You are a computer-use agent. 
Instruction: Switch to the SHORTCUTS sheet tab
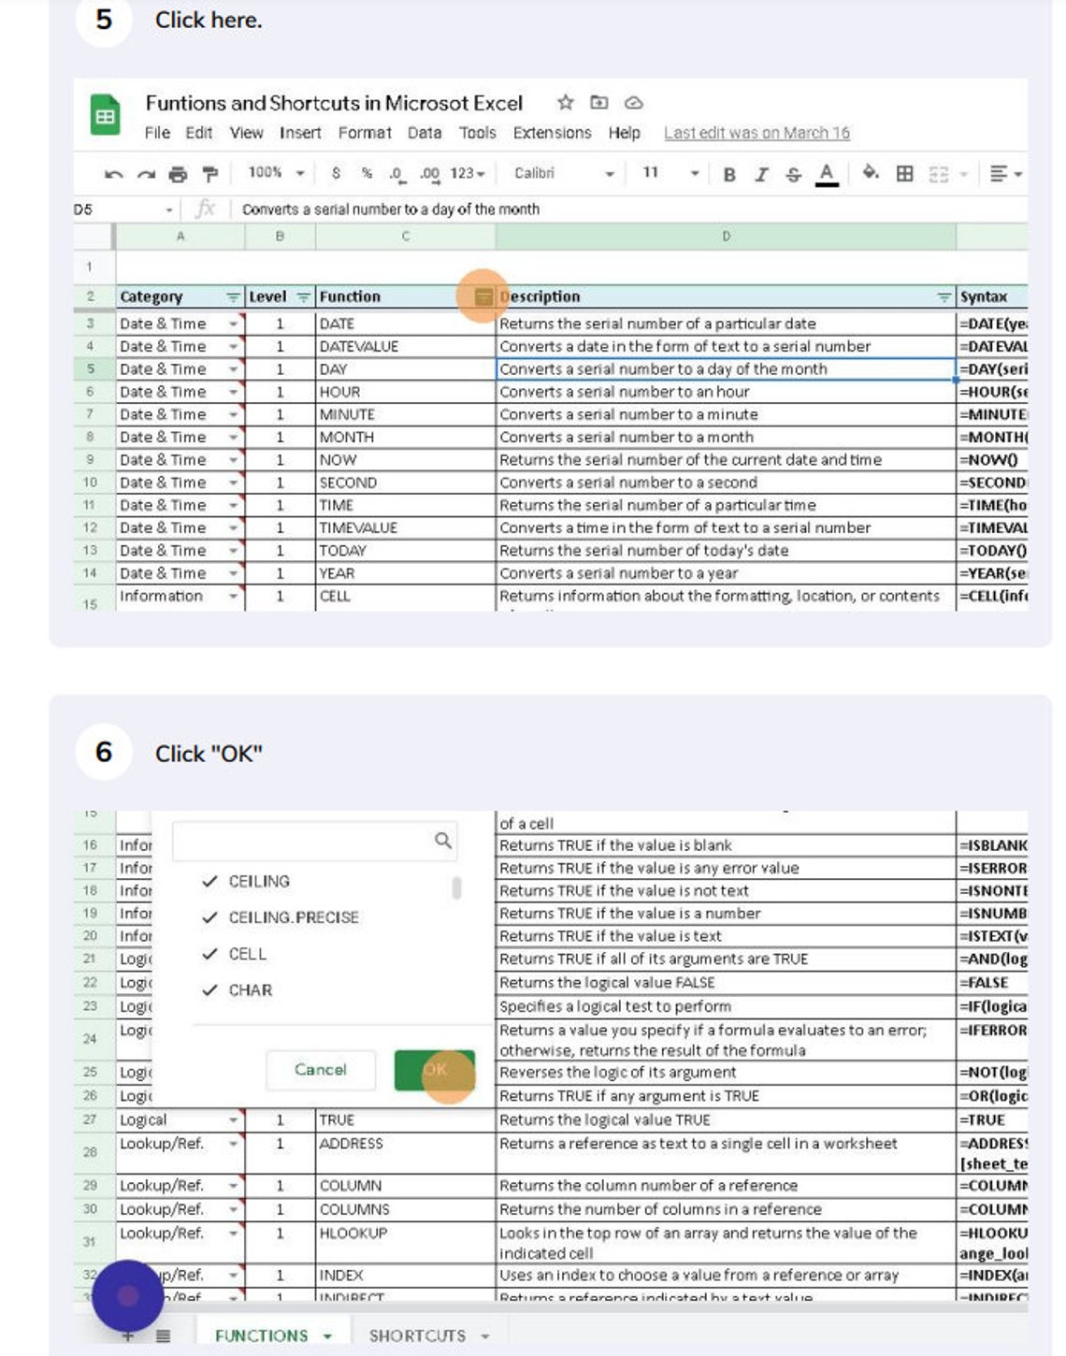pyautogui.click(x=418, y=1335)
